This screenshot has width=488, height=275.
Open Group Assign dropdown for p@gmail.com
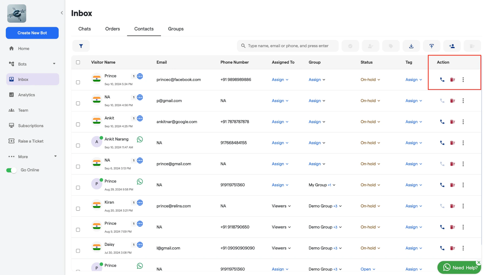[x=317, y=101]
